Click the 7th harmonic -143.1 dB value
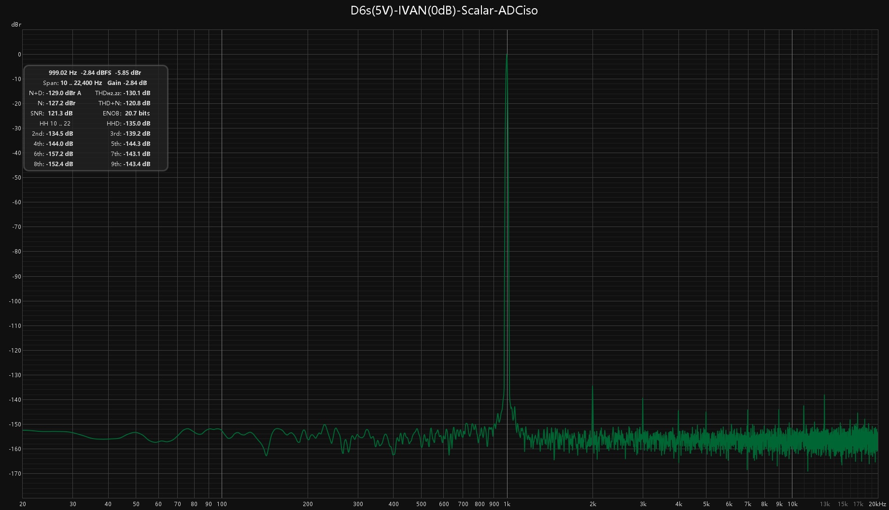 point(137,154)
